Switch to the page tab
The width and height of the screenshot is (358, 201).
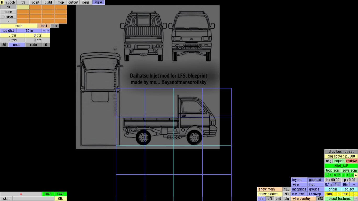point(86,2)
